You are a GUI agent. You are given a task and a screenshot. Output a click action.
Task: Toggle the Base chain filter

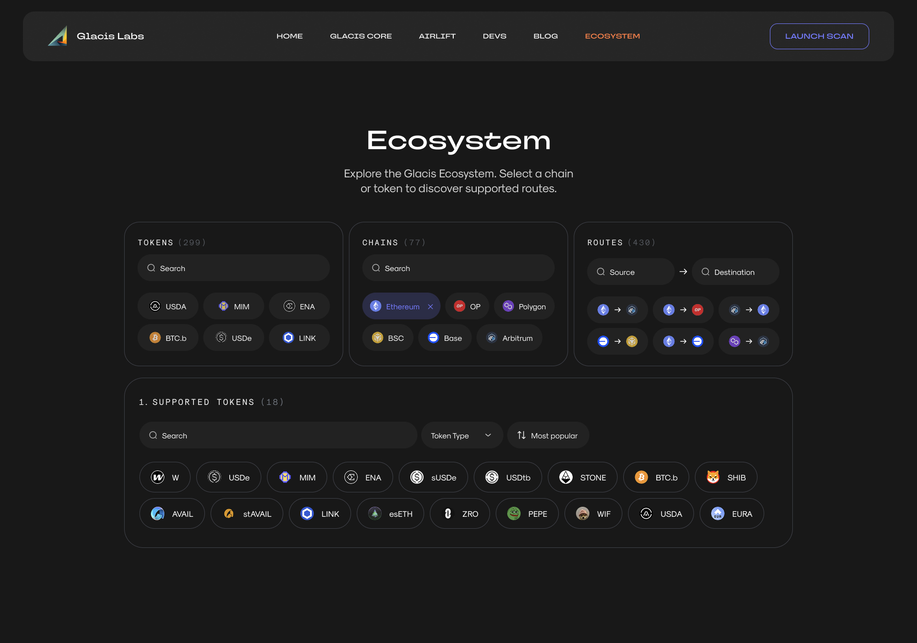(x=445, y=338)
